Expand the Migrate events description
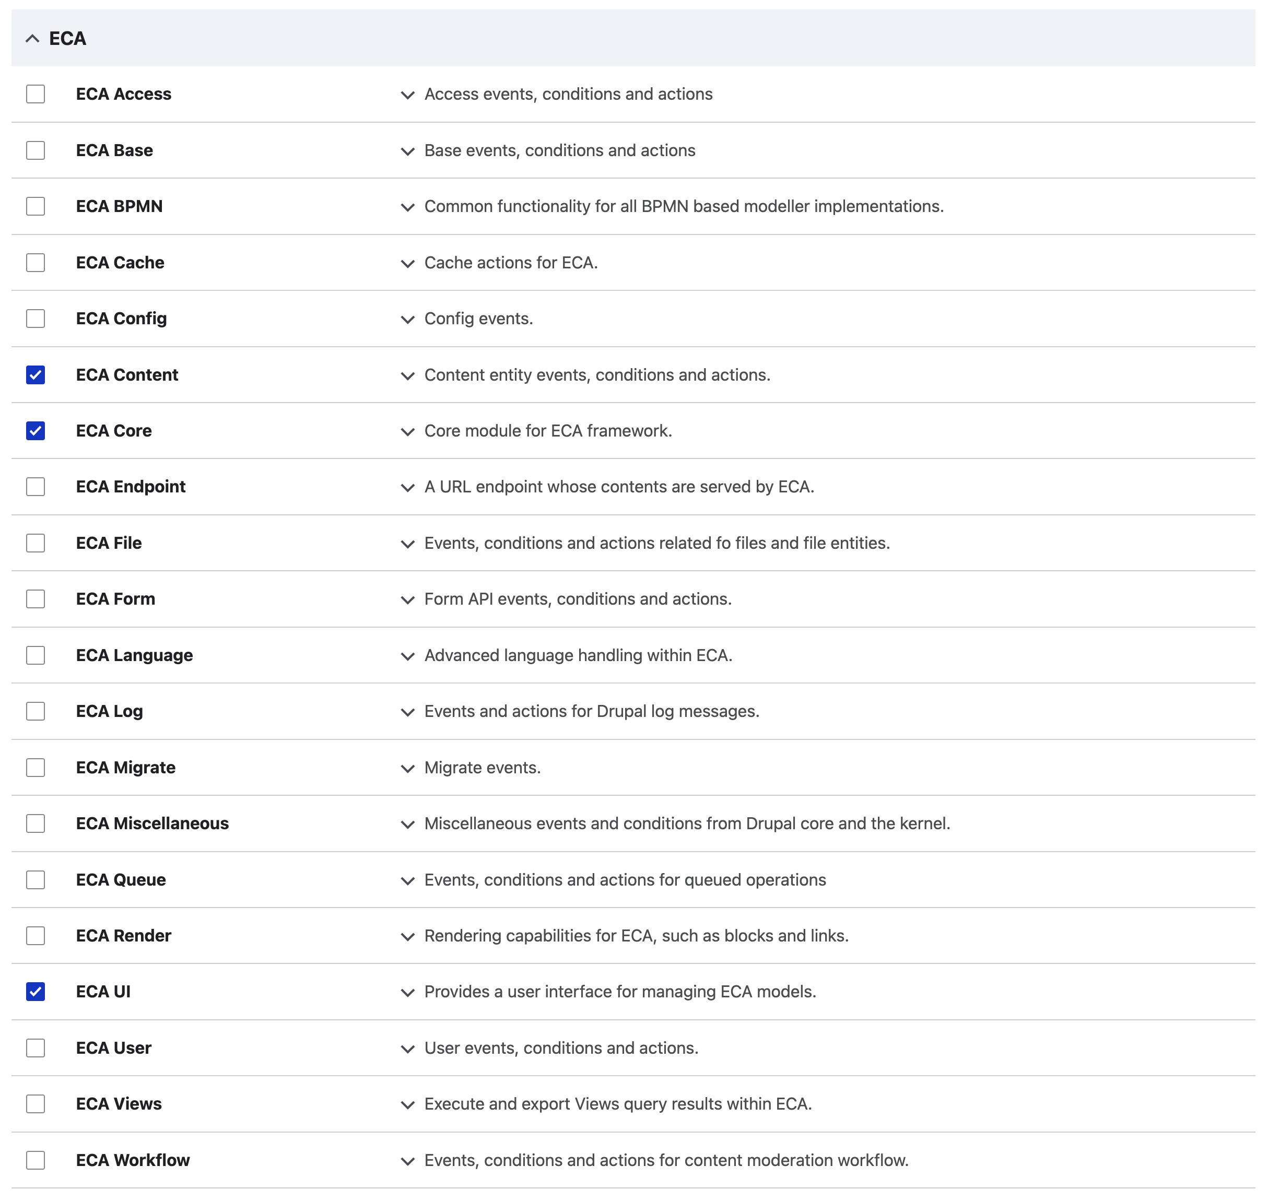 coord(407,768)
